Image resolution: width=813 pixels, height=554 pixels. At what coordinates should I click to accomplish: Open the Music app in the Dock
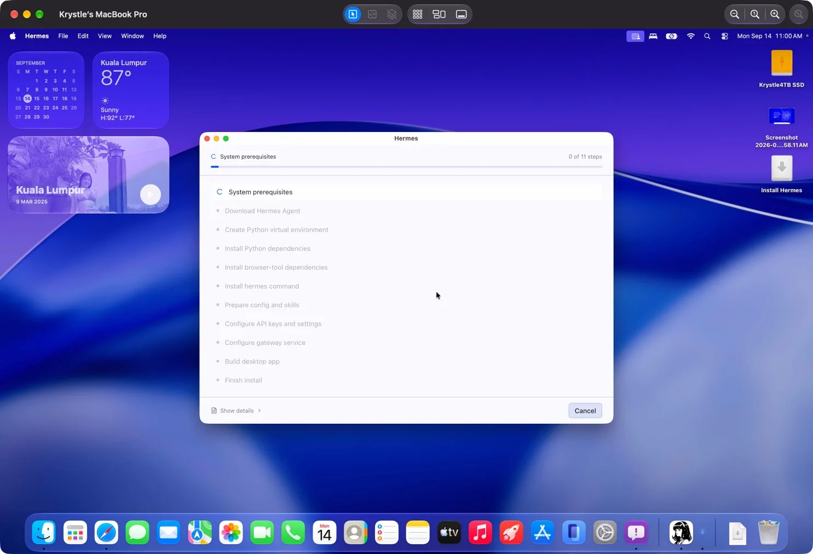point(480,532)
